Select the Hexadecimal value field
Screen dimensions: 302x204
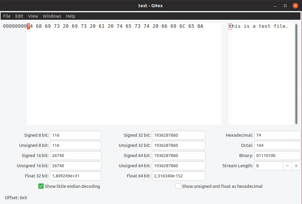pos(277,135)
